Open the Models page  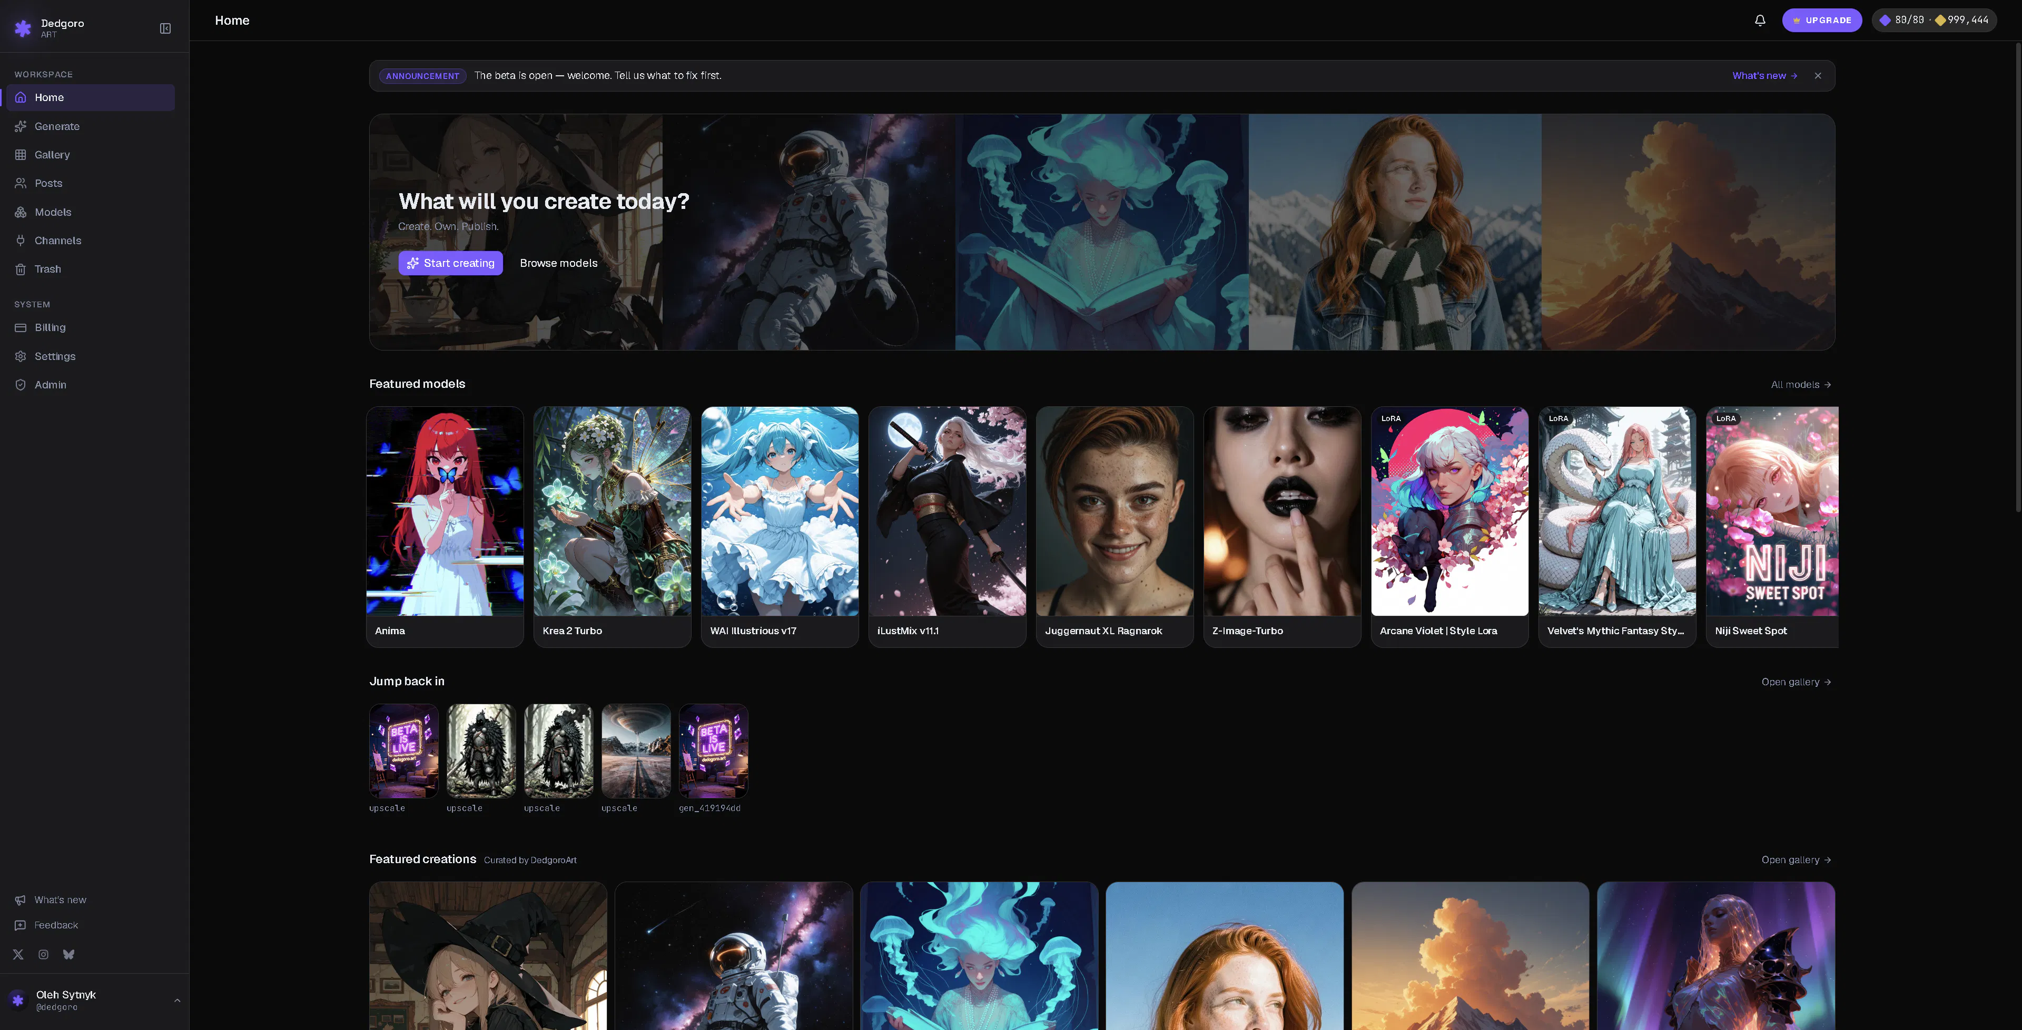(x=90, y=212)
